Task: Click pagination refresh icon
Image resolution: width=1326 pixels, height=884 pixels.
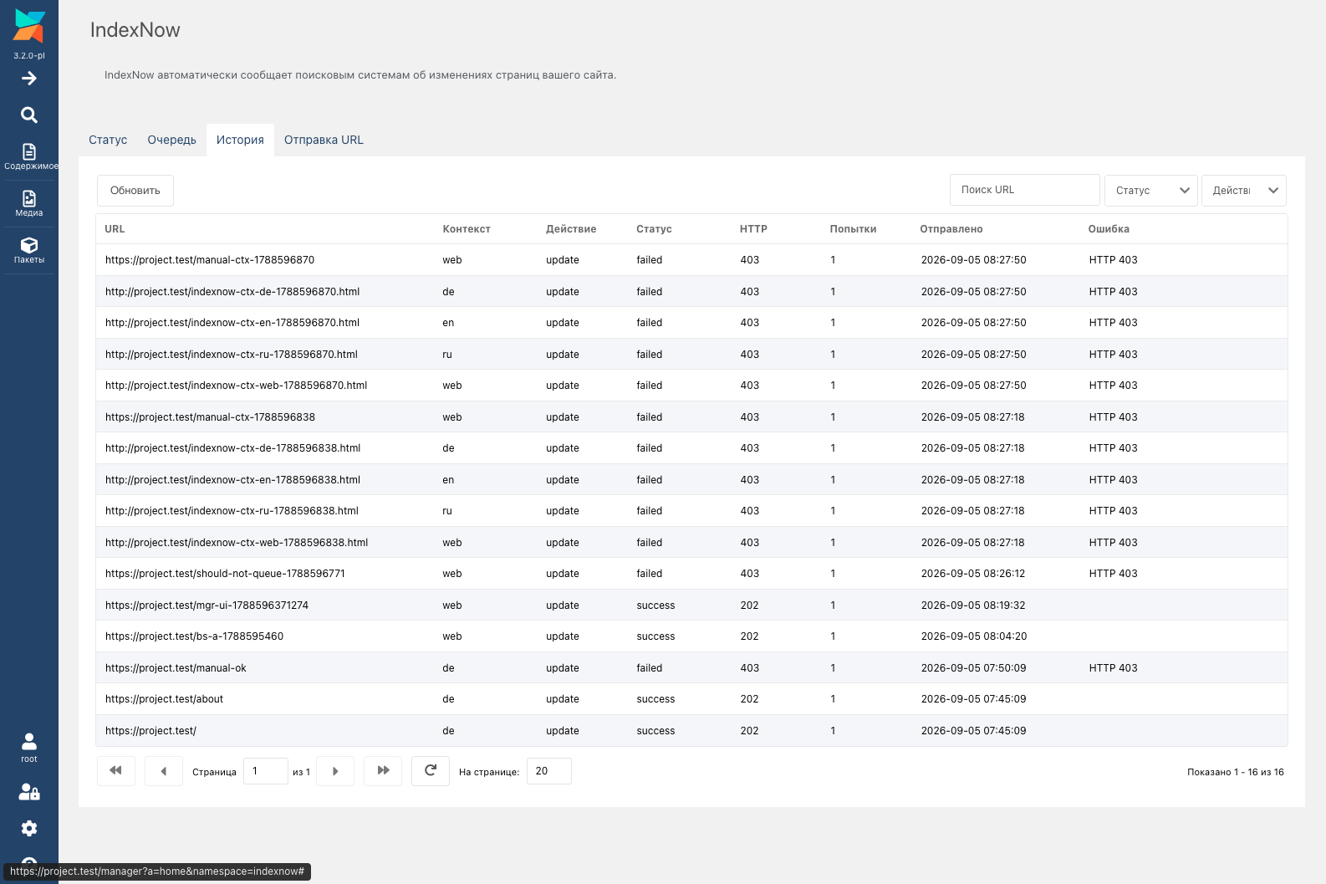Action: [431, 771]
